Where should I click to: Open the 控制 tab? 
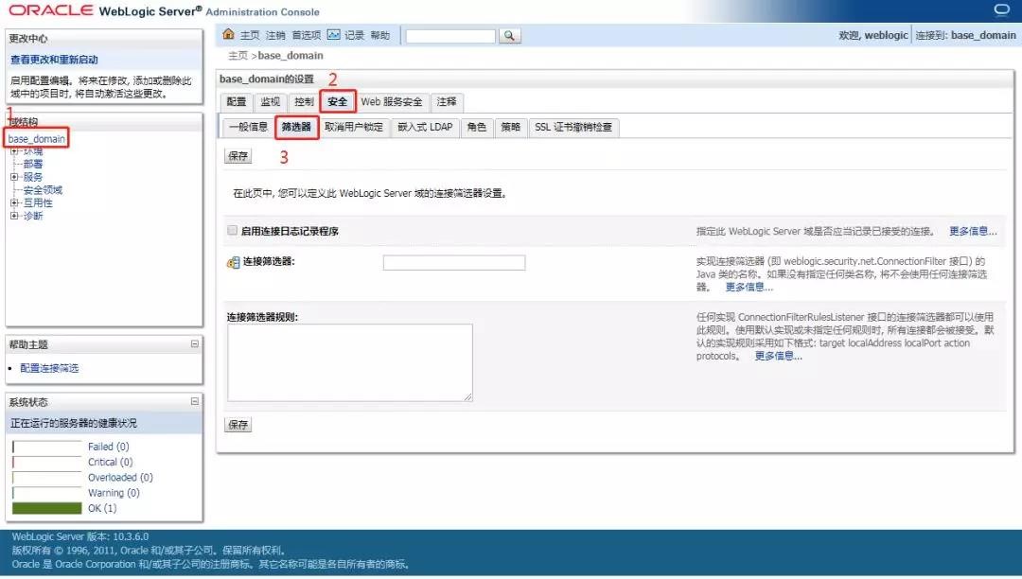(x=304, y=101)
